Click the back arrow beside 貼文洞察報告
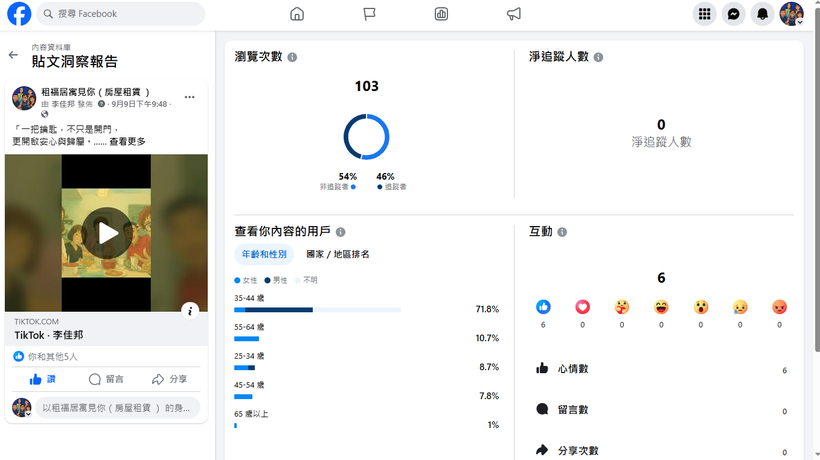 [13, 55]
